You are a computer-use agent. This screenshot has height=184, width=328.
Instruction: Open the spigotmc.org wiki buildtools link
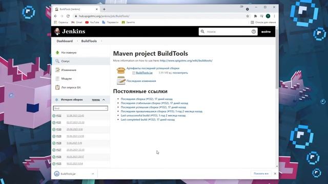coord(186,60)
